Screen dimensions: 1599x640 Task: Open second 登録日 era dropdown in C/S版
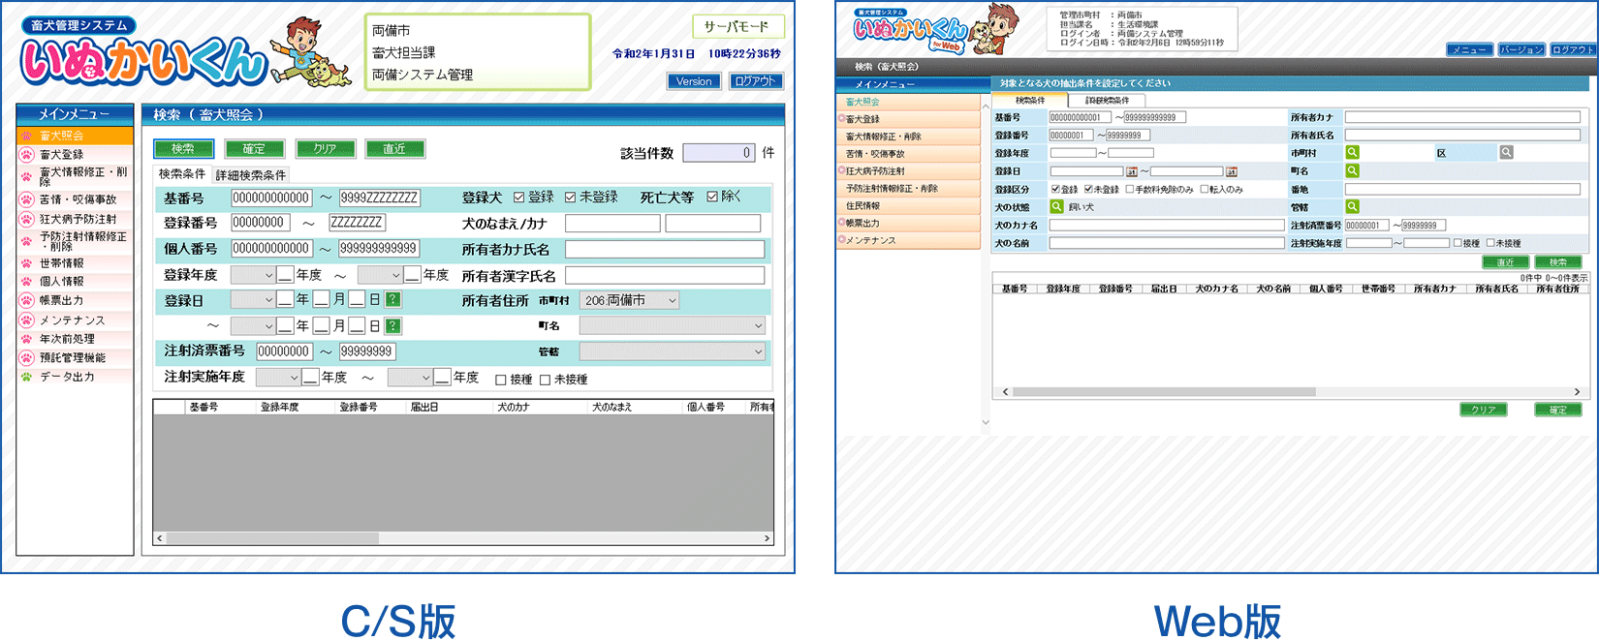[253, 326]
